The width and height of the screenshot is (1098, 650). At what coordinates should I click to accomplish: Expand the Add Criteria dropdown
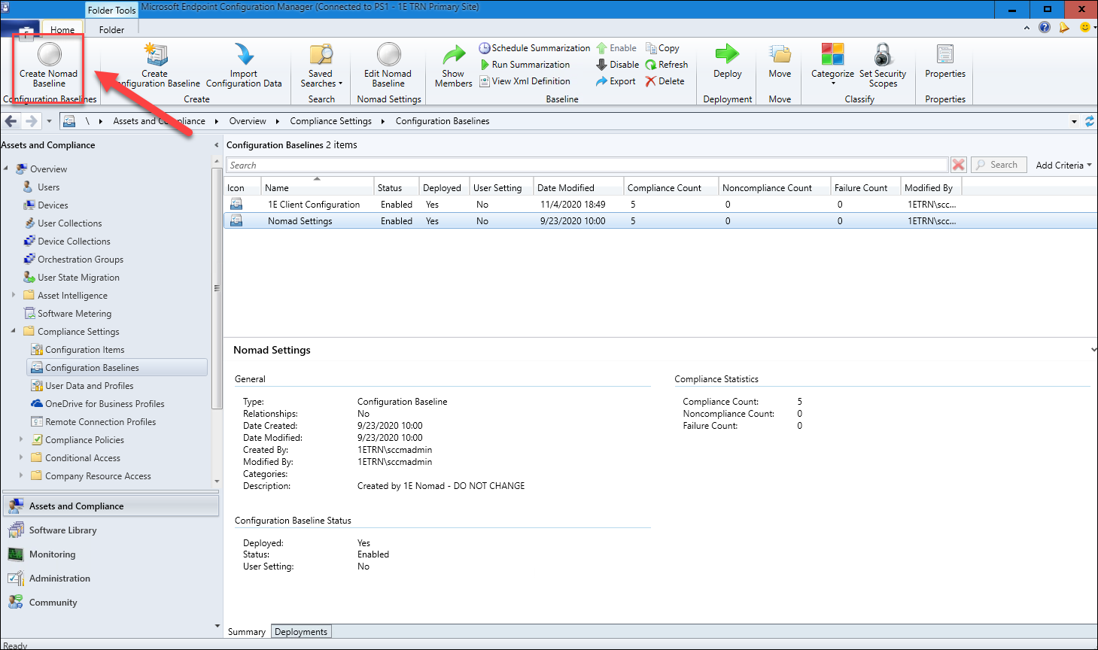1063,166
